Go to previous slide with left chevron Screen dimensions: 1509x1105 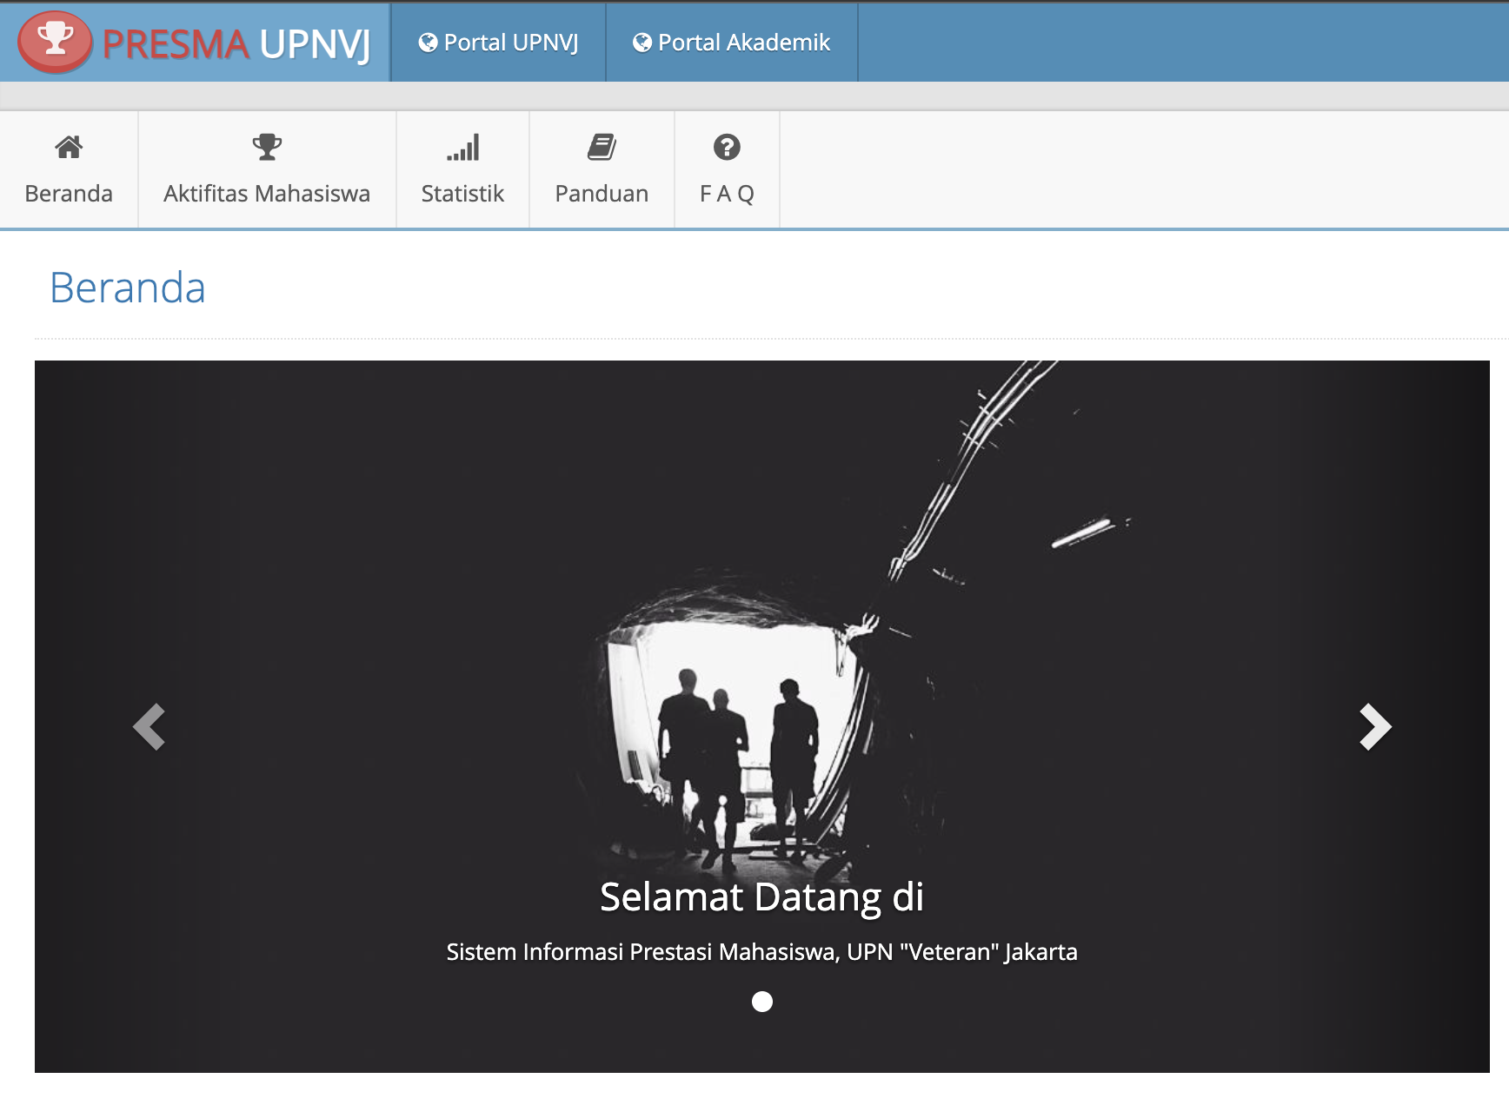150,726
